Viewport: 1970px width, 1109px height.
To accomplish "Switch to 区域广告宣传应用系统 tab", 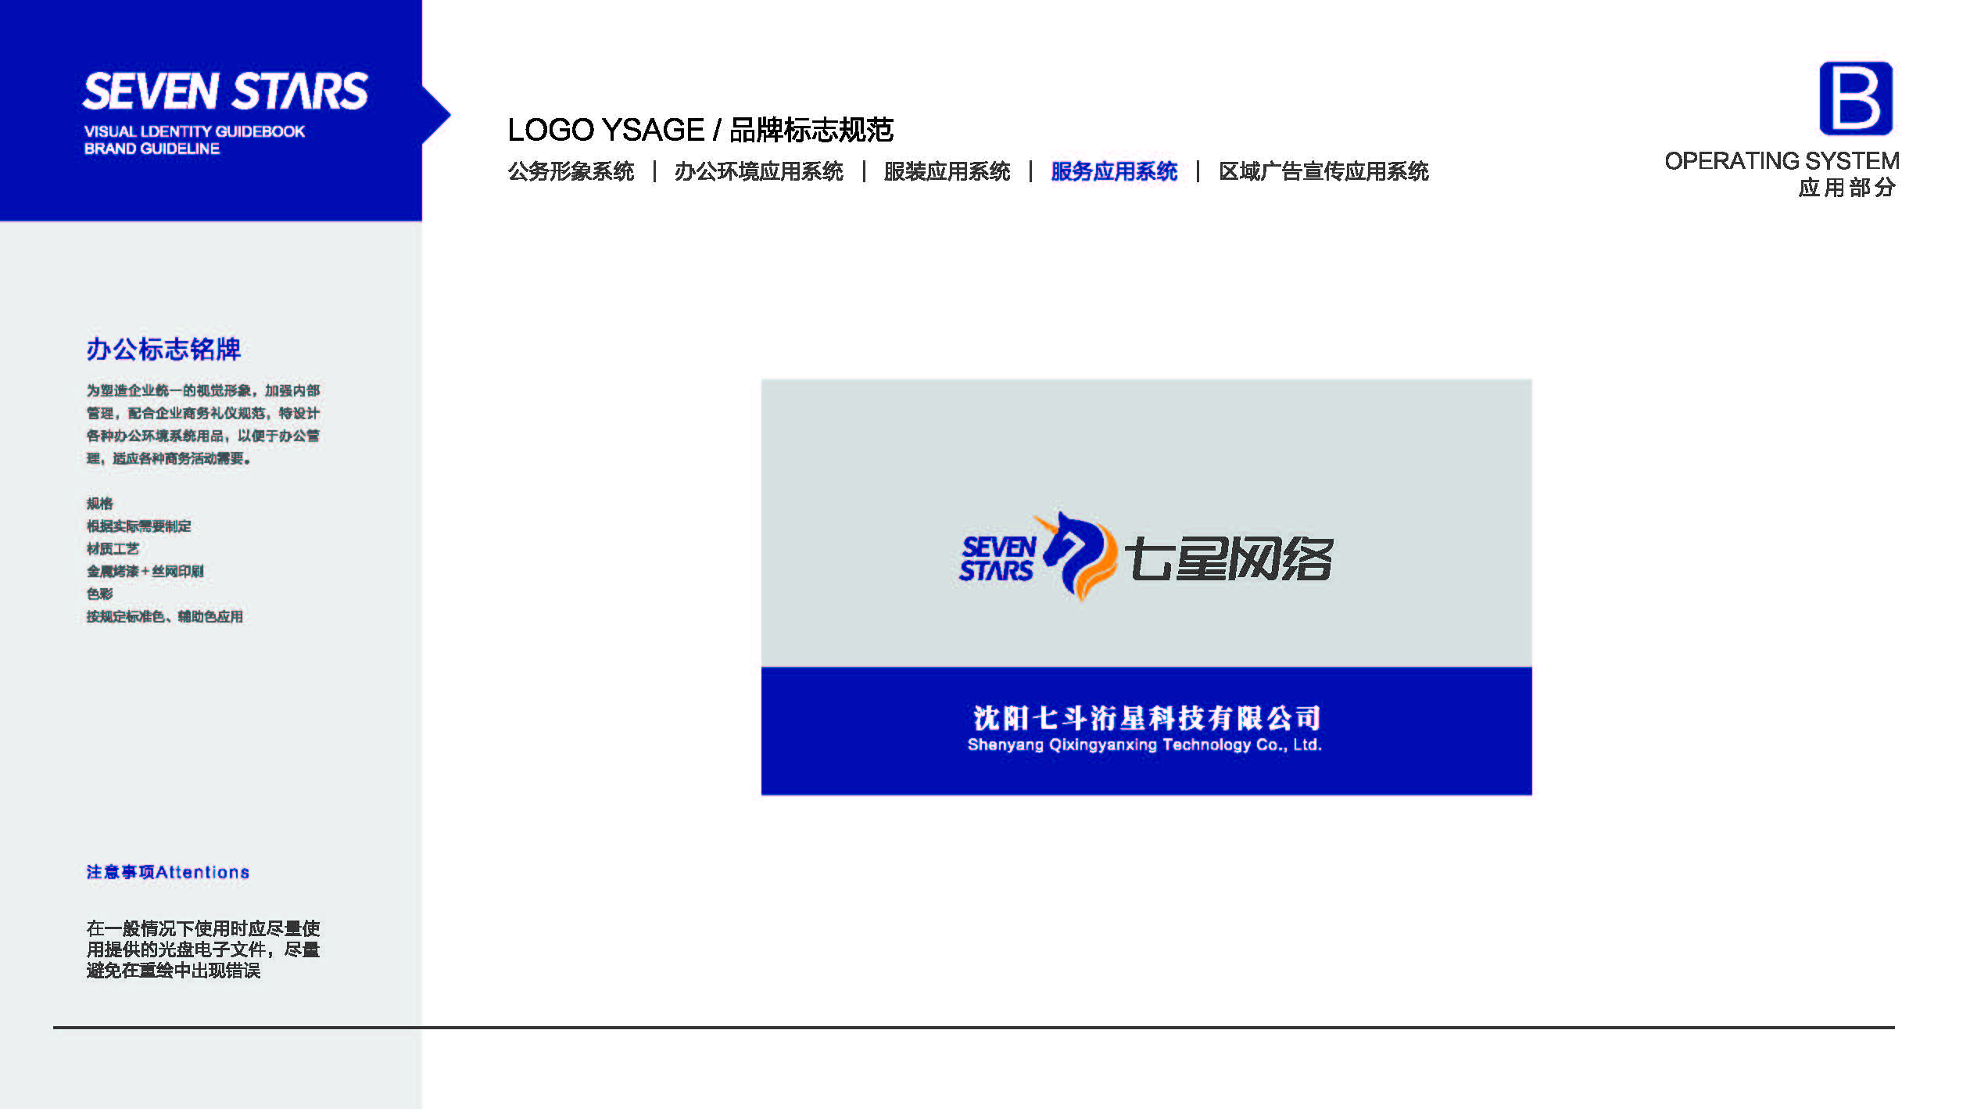I will click(x=1323, y=171).
